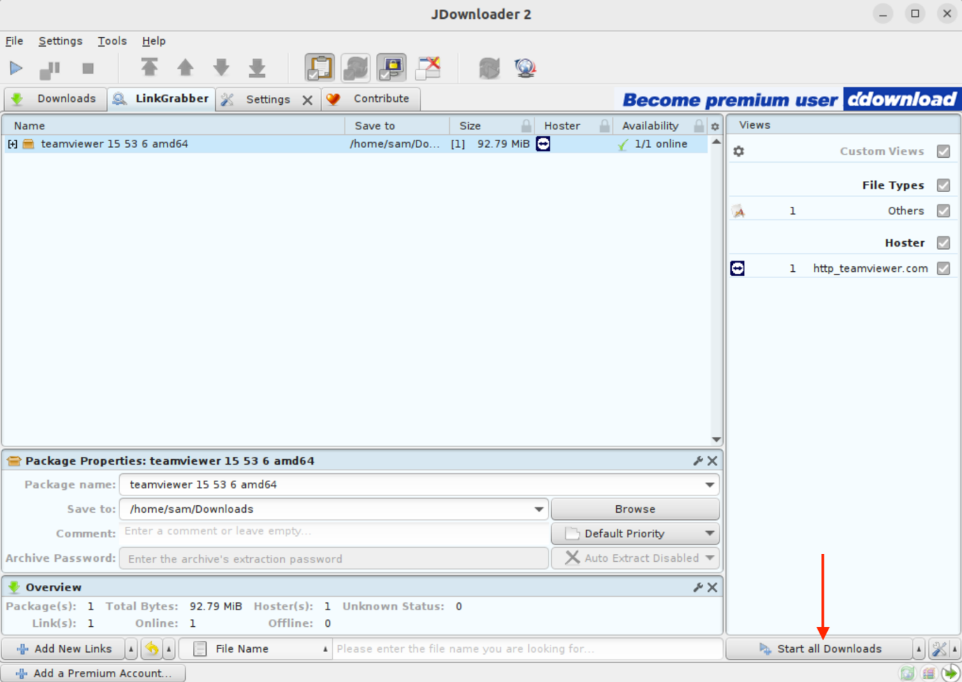Open the Tools menu
The height and width of the screenshot is (682, 962).
(112, 41)
